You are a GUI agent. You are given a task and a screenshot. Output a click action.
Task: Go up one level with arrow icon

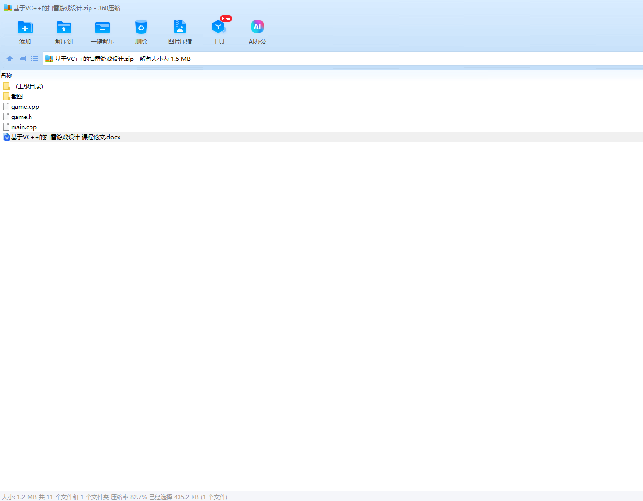tap(10, 59)
